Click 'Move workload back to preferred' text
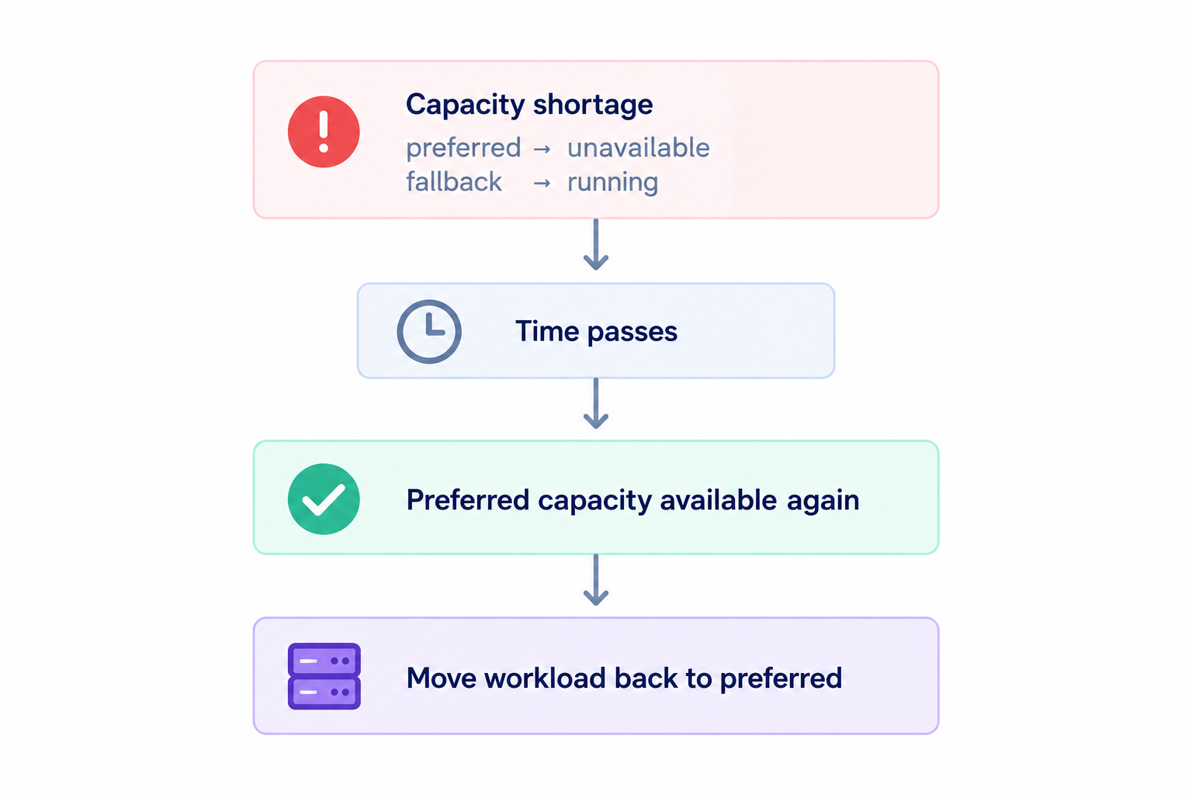Image resolution: width=1192 pixels, height=794 pixels. click(x=624, y=678)
